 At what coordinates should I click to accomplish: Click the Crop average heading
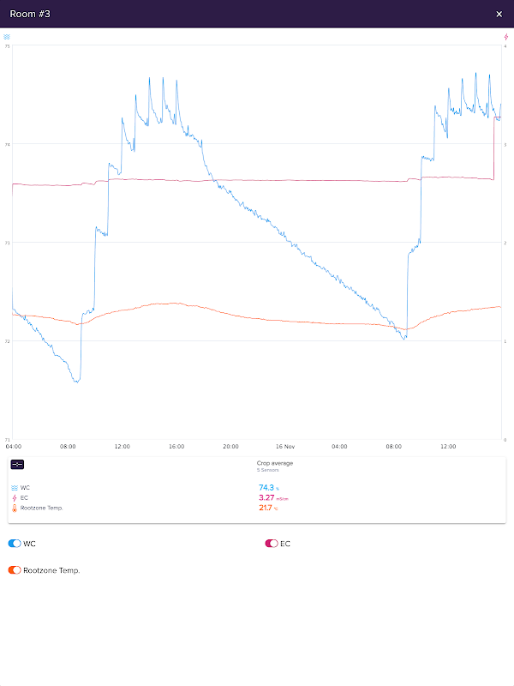click(274, 463)
